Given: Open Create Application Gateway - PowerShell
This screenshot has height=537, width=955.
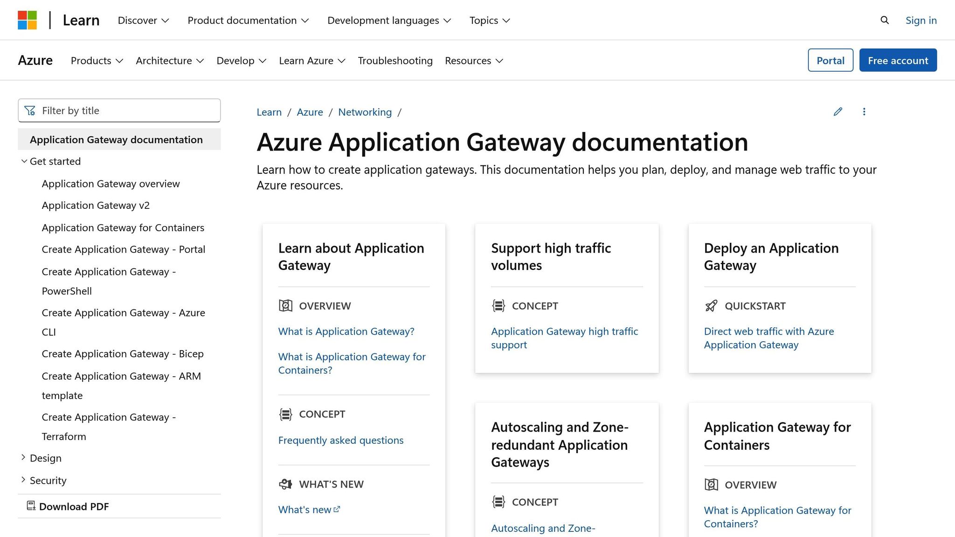Looking at the screenshot, I should click(x=109, y=281).
